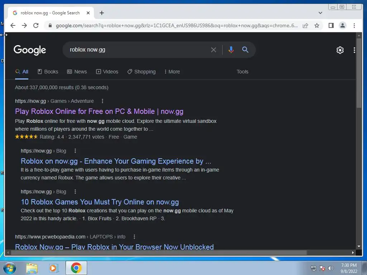The width and height of the screenshot is (367, 275).
Task: Click the Rating 4.4 votes line
Action: click(76, 137)
